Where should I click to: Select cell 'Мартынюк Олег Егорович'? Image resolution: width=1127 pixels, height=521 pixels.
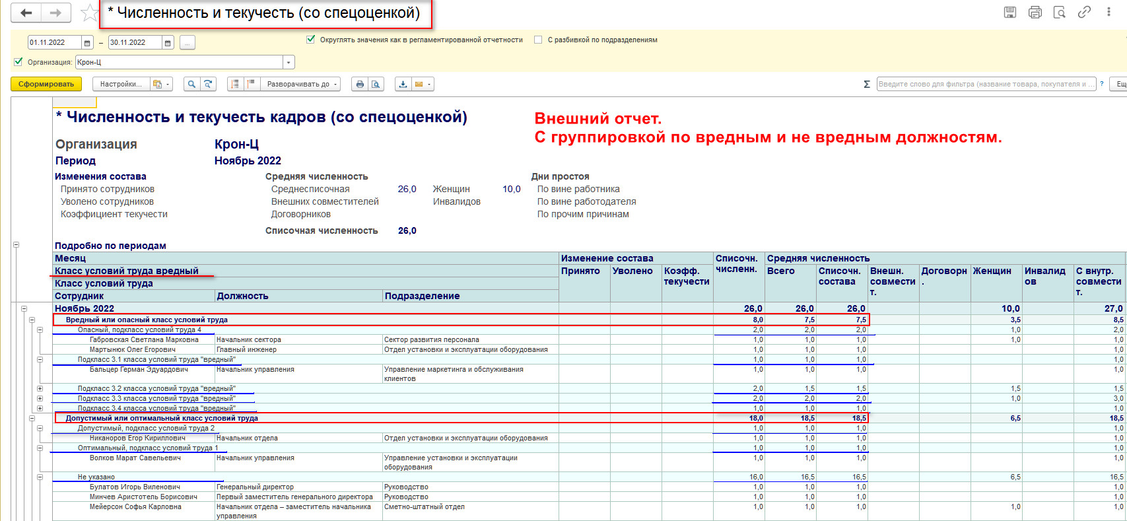[133, 349]
